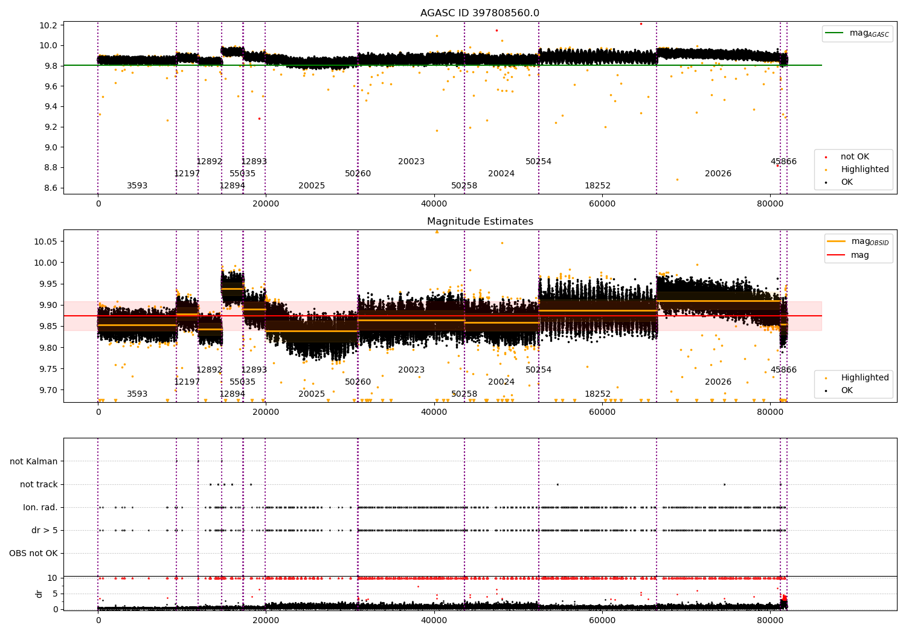Click obsid label 50258 in Magnitude Estimates plot
This screenshot has height=634, width=906.
(464, 394)
